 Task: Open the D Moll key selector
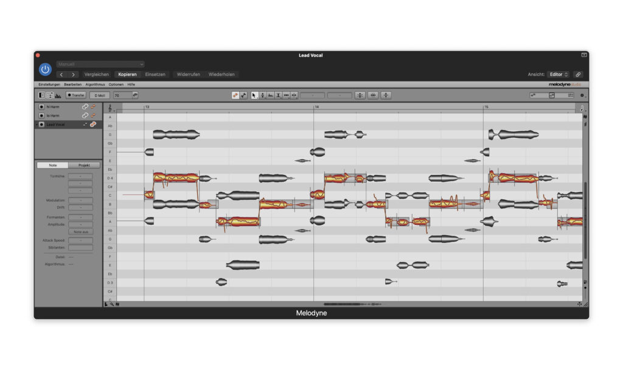coord(100,95)
